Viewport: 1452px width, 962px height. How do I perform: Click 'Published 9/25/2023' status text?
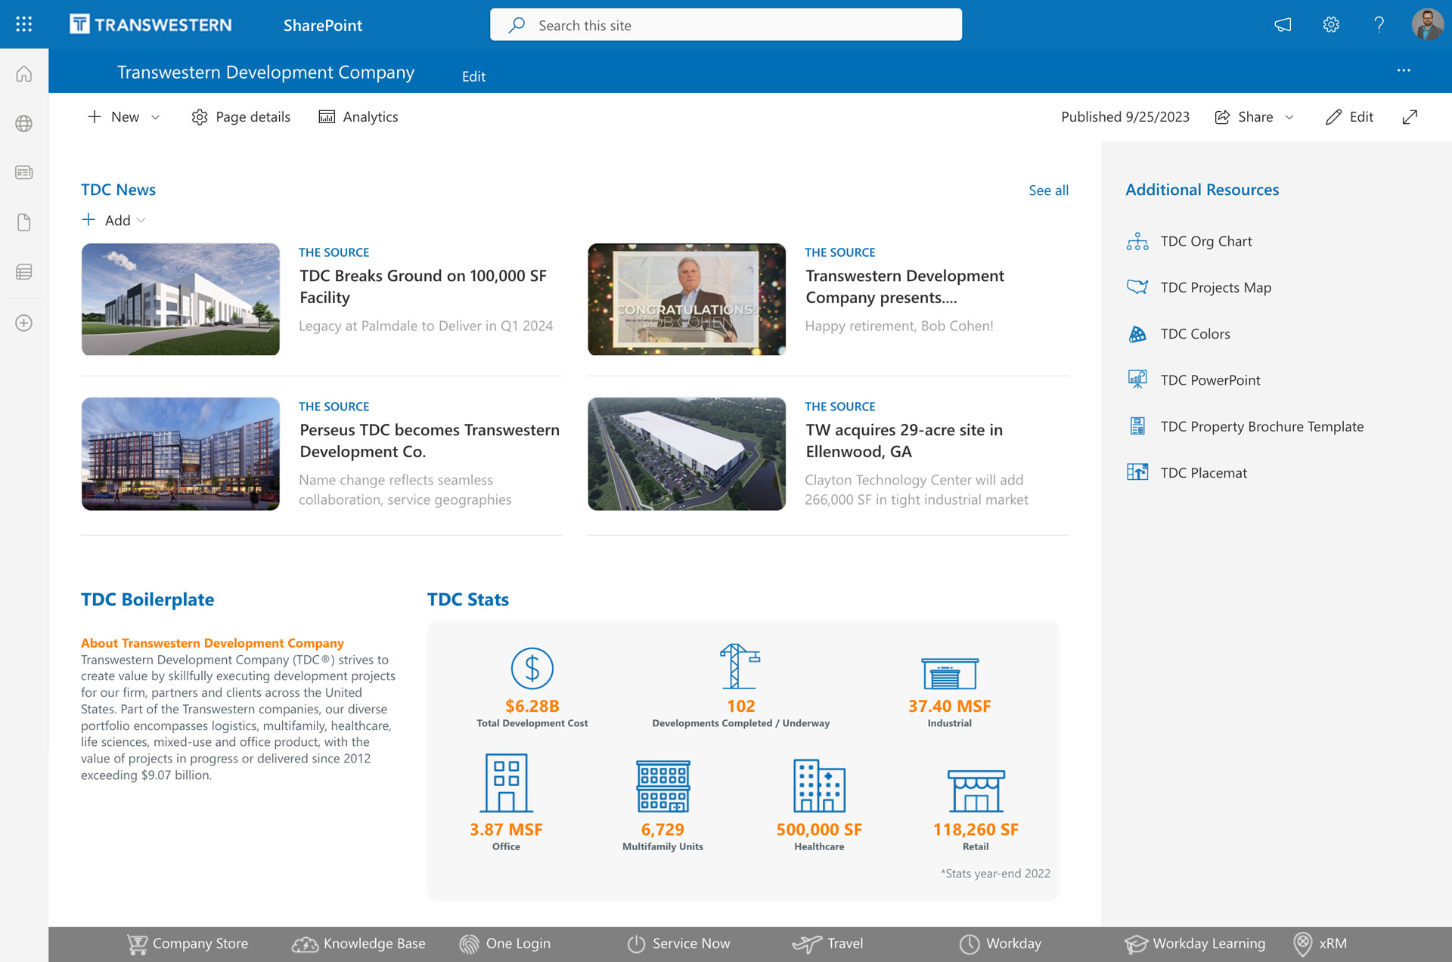(1125, 117)
